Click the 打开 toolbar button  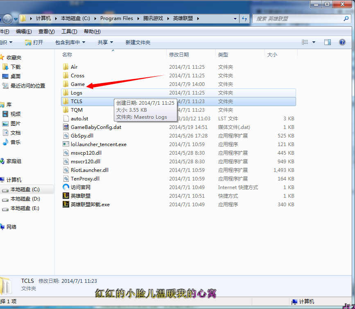click(34, 42)
